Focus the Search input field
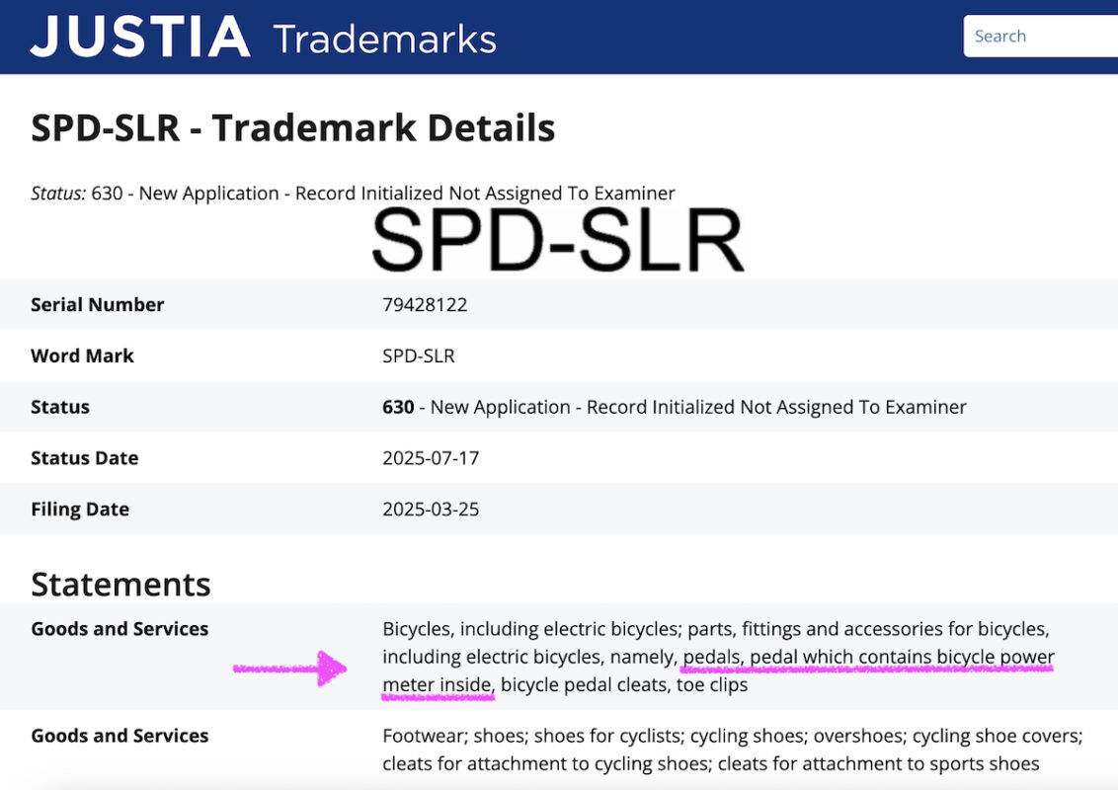Viewport: 1118px width, 790px height. point(1040,36)
